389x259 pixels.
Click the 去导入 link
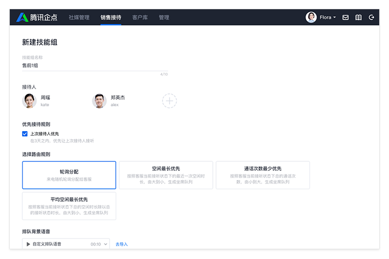[x=122, y=244]
